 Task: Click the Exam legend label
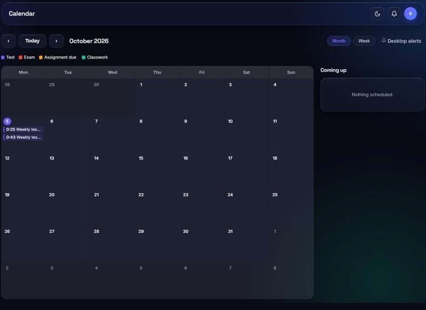click(29, 57)
